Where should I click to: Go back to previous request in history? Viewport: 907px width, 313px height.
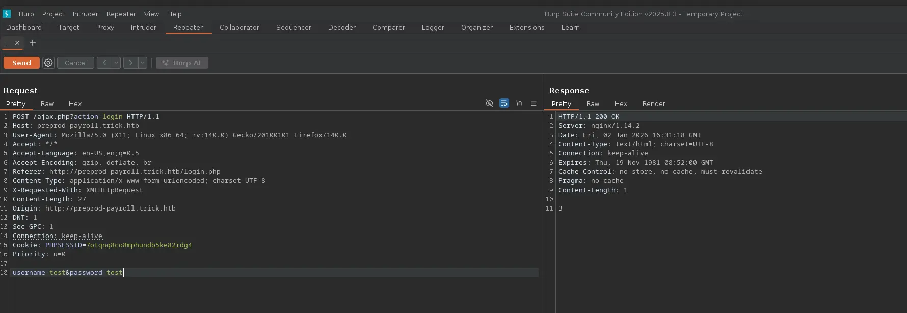click(x=104, y=63)
